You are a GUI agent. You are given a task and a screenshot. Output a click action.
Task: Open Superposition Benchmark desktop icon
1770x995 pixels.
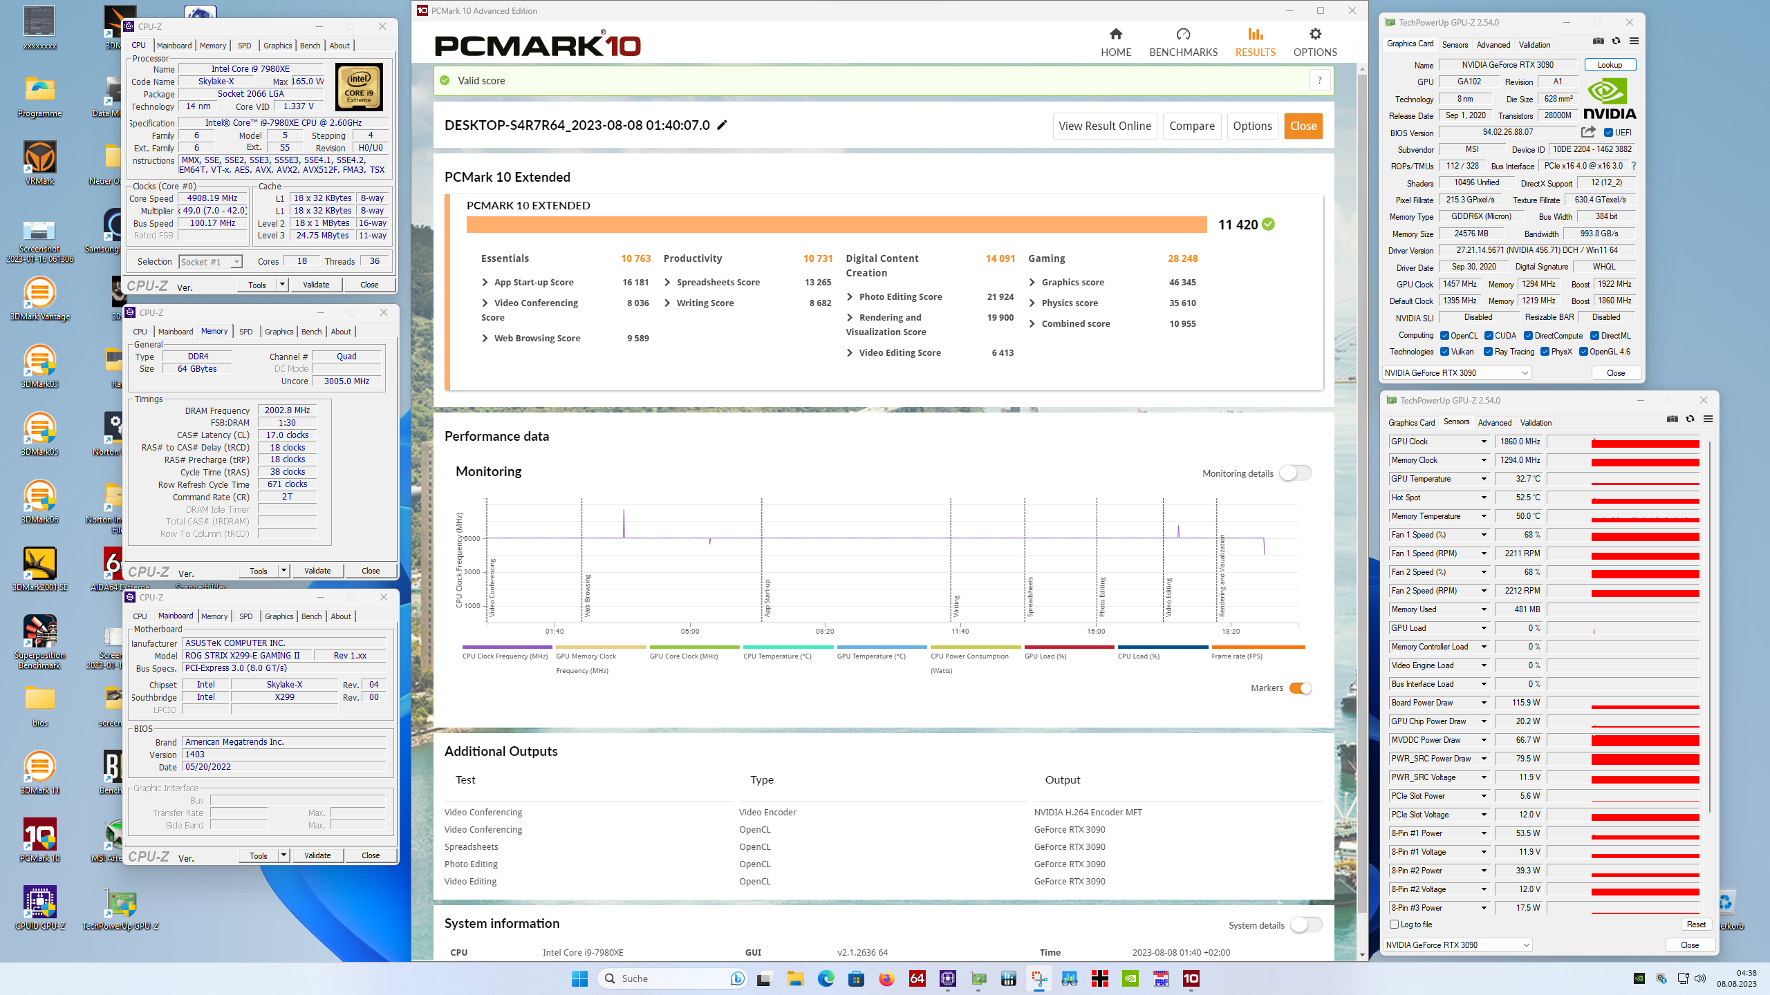(39, 642)
